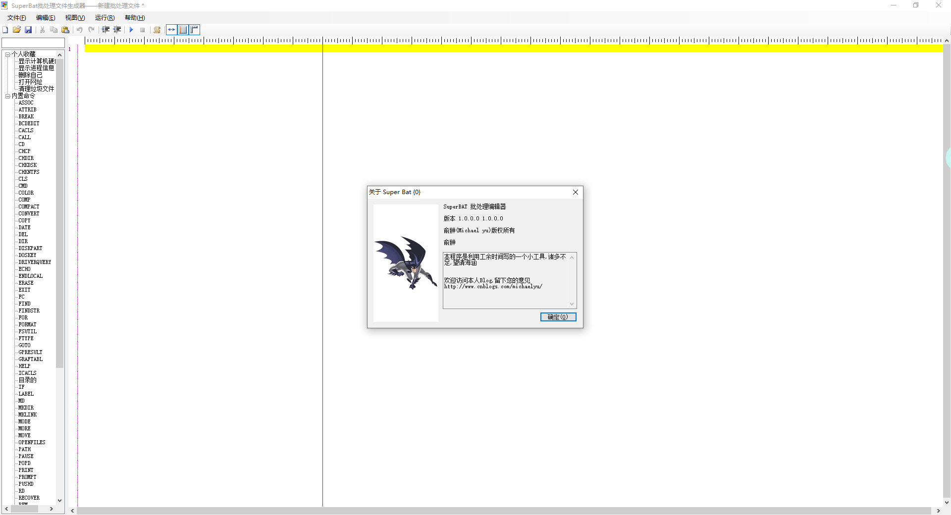951x515 pixels.
Task: Click the editor's vertical scroll down arrow
Action: [x=947, y=502]
